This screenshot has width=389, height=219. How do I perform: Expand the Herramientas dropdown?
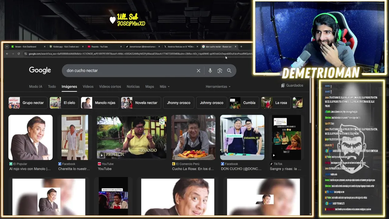[218, 87]
